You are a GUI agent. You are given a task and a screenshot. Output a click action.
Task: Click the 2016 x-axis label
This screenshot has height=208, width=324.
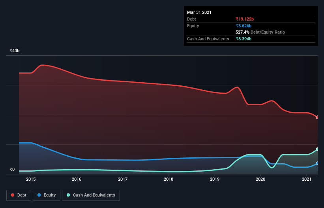pos(77,179)
